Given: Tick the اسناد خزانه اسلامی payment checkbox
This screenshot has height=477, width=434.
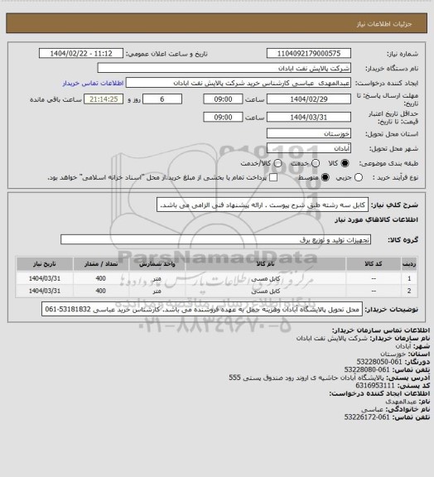Looking at the screenshot, I should click(273, 177).
